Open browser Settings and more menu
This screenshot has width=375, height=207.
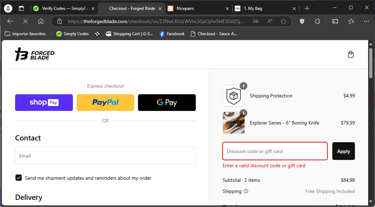366,21
